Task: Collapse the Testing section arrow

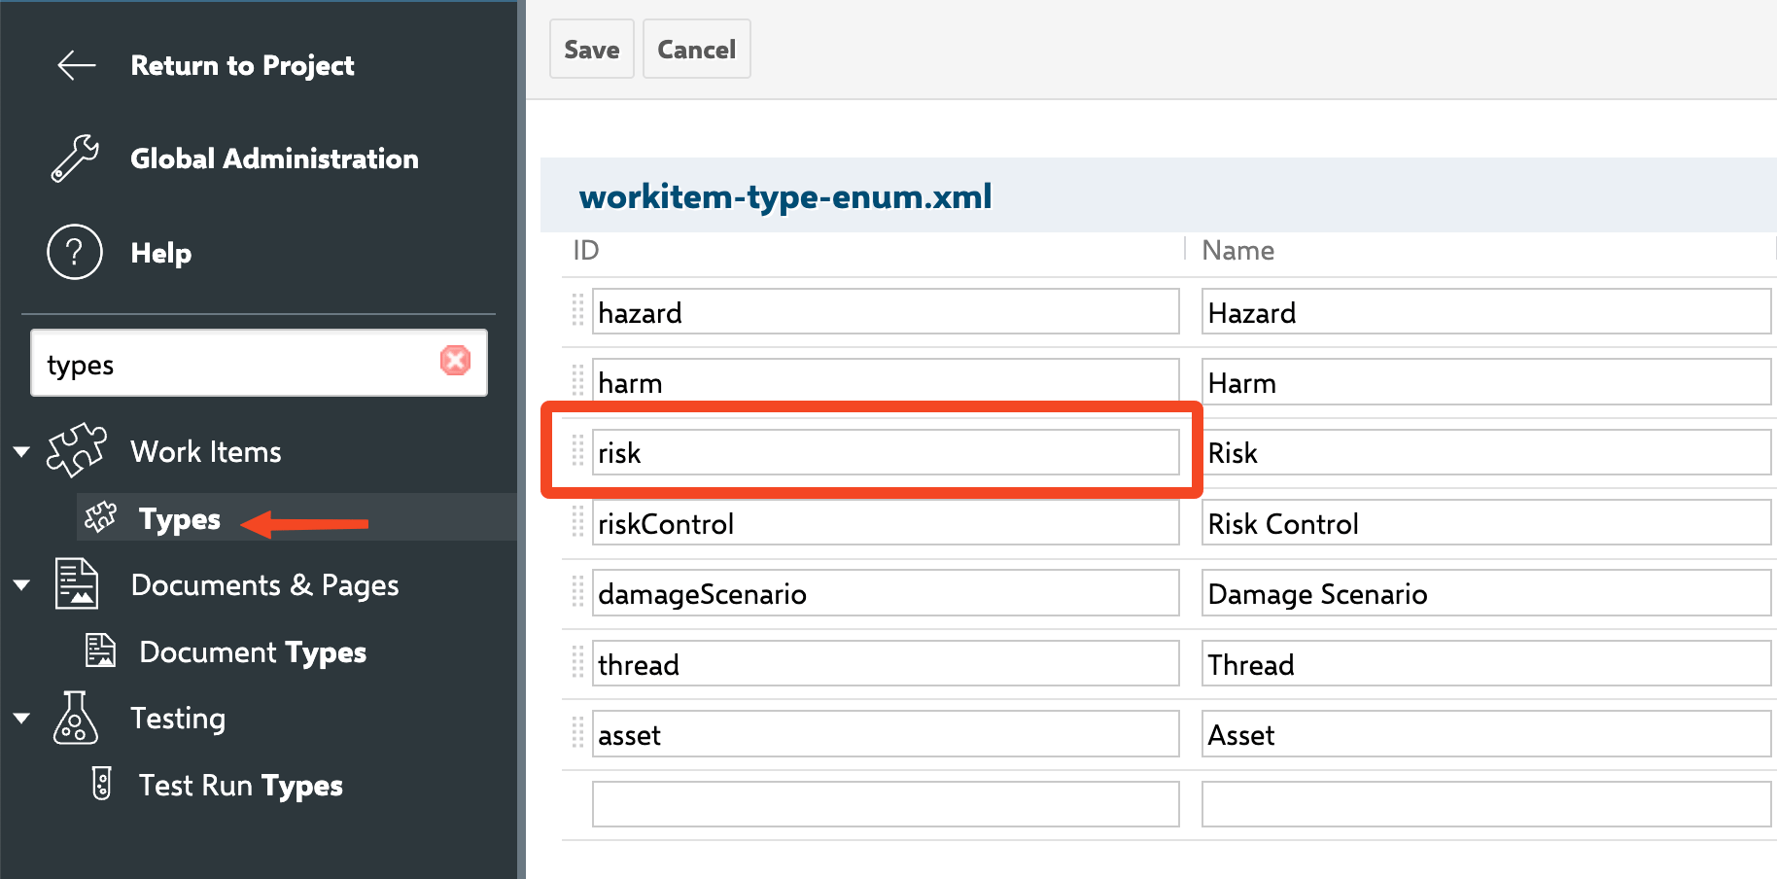Action: pos(21,718)
